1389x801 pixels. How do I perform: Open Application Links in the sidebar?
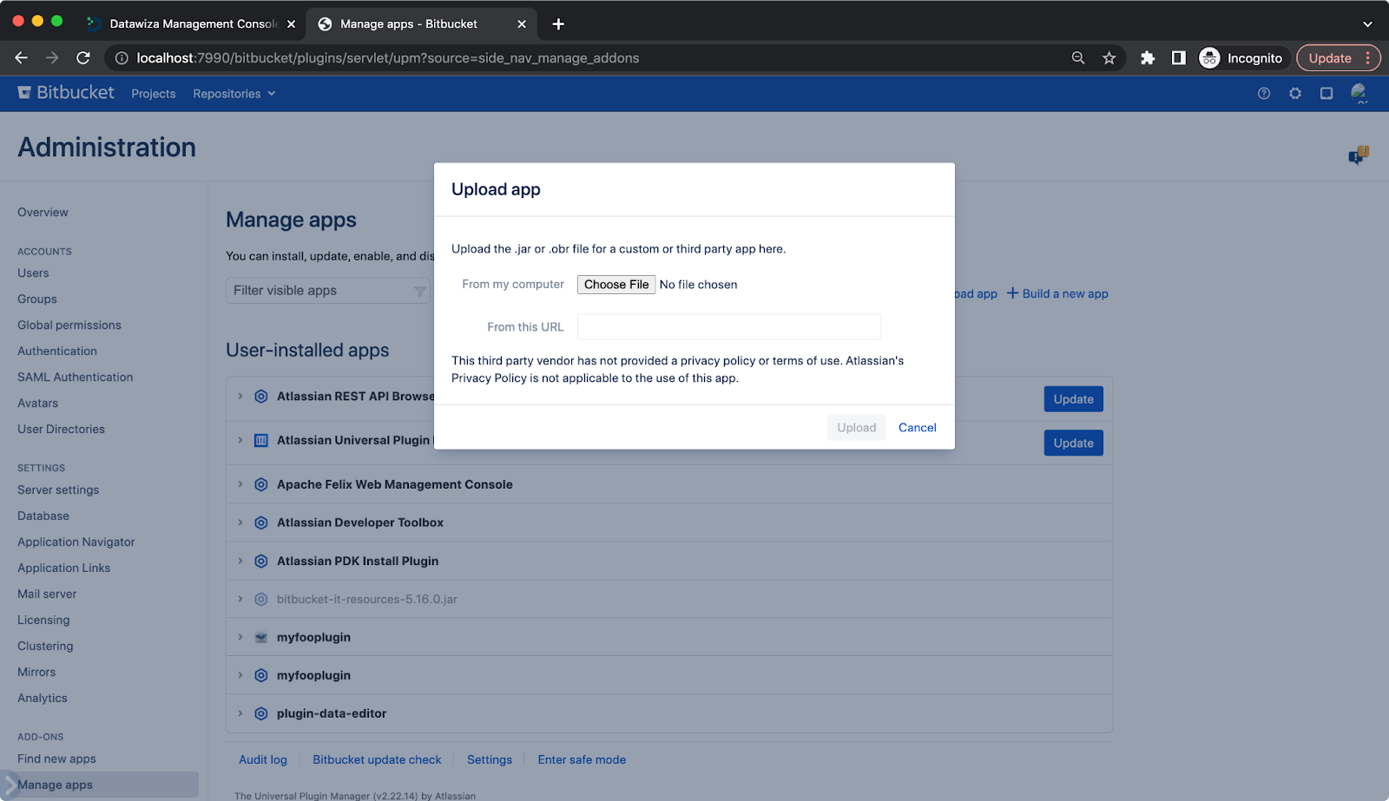64,568
